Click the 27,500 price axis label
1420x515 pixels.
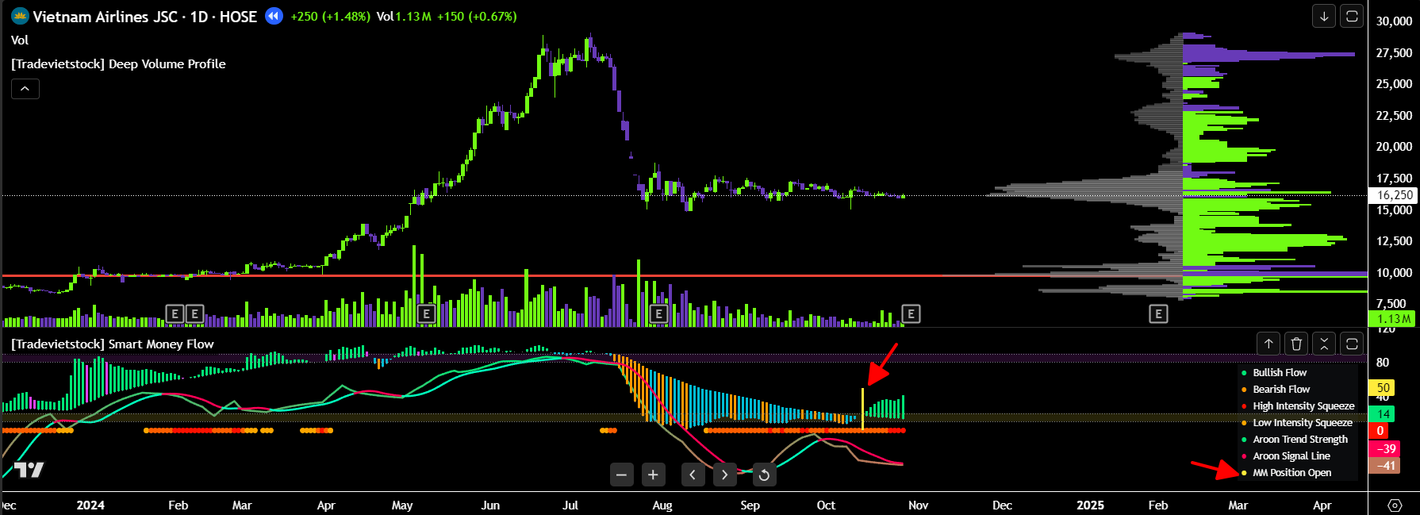[x=1394, y=52]
